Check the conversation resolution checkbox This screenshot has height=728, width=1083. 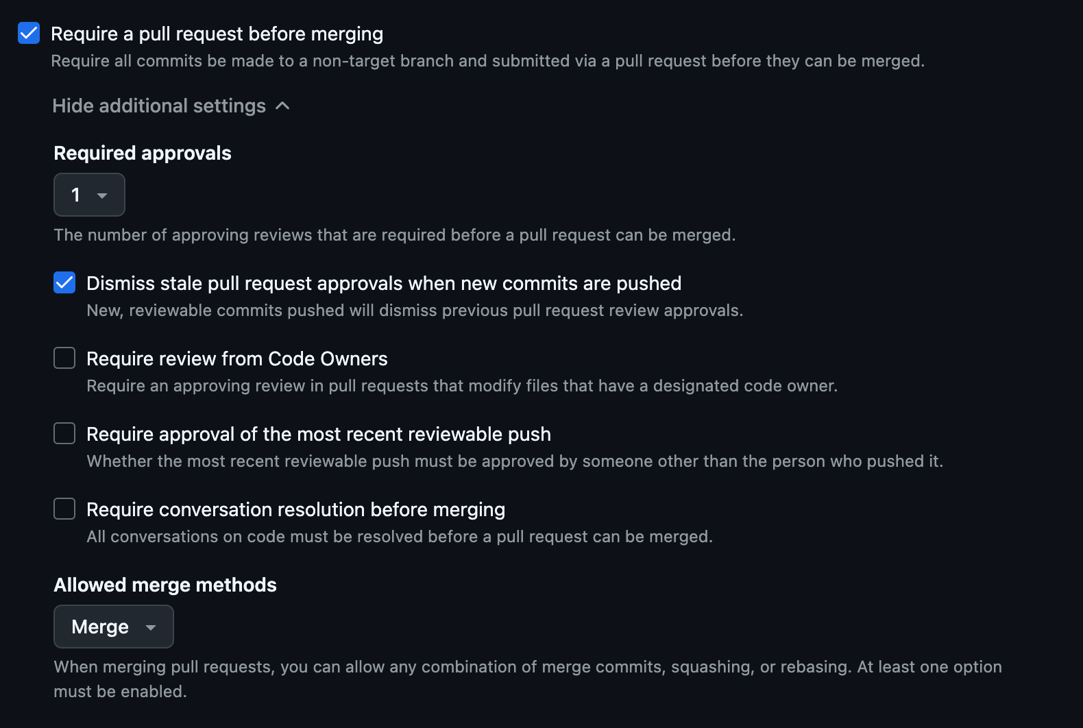(x=64, y=509)
